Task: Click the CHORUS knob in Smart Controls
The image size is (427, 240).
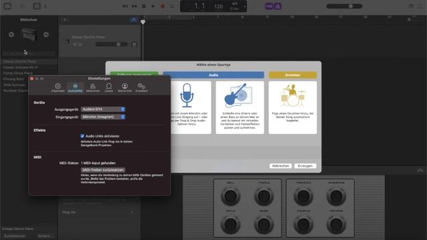Action: [304, 225]
